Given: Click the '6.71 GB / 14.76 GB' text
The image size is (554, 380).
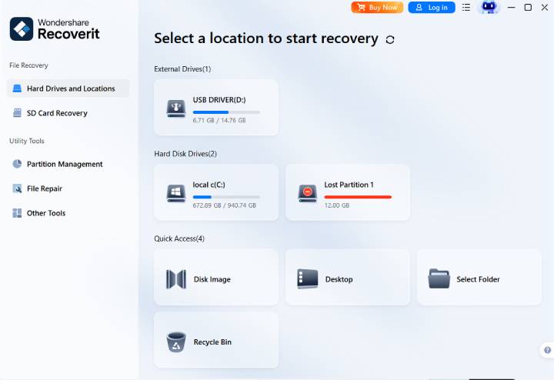Looking at the screenshot, I should [x=219, y=120].
